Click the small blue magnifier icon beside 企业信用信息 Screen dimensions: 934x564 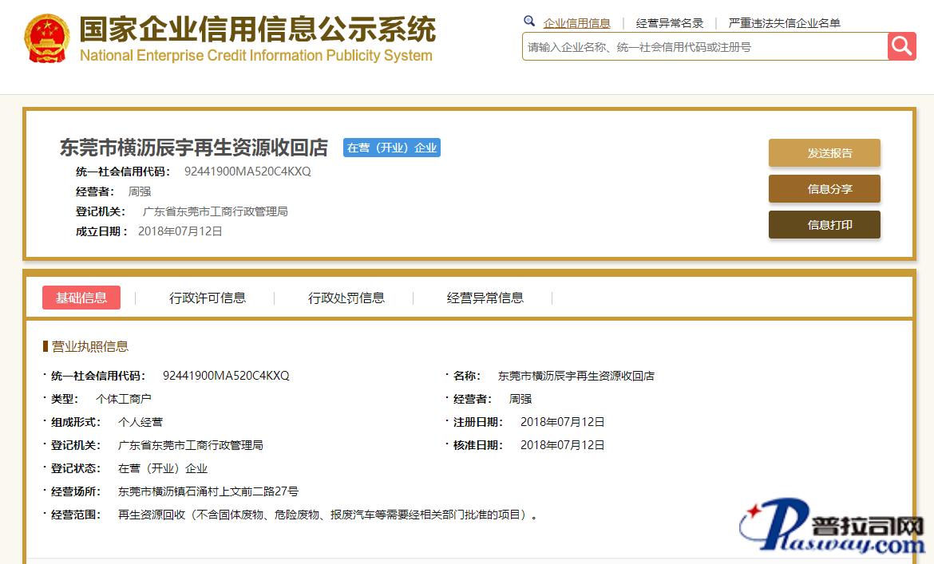click(529, 22)
